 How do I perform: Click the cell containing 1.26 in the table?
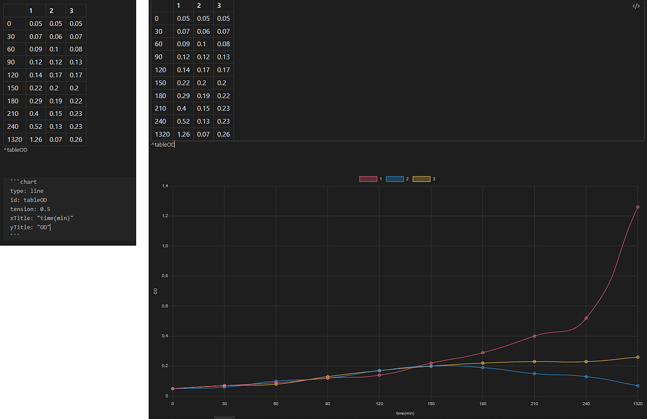click(x=182, y=134)
